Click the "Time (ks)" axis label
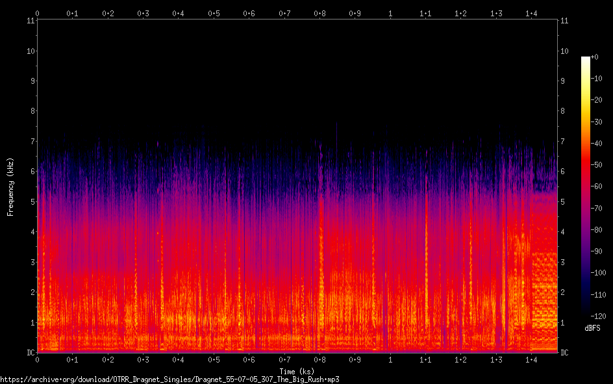Image resolution: width=613 pixels, height=384 pixels. tap(297, 370)
